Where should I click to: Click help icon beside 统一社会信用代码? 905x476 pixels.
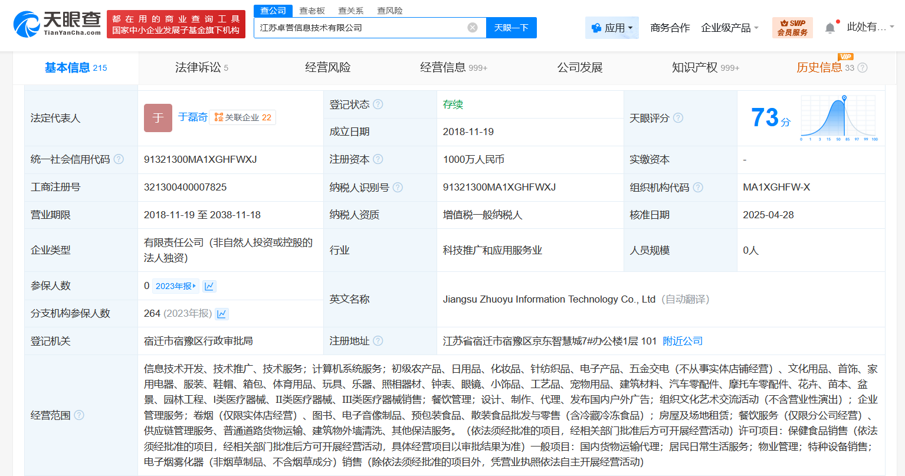(119, 159)
